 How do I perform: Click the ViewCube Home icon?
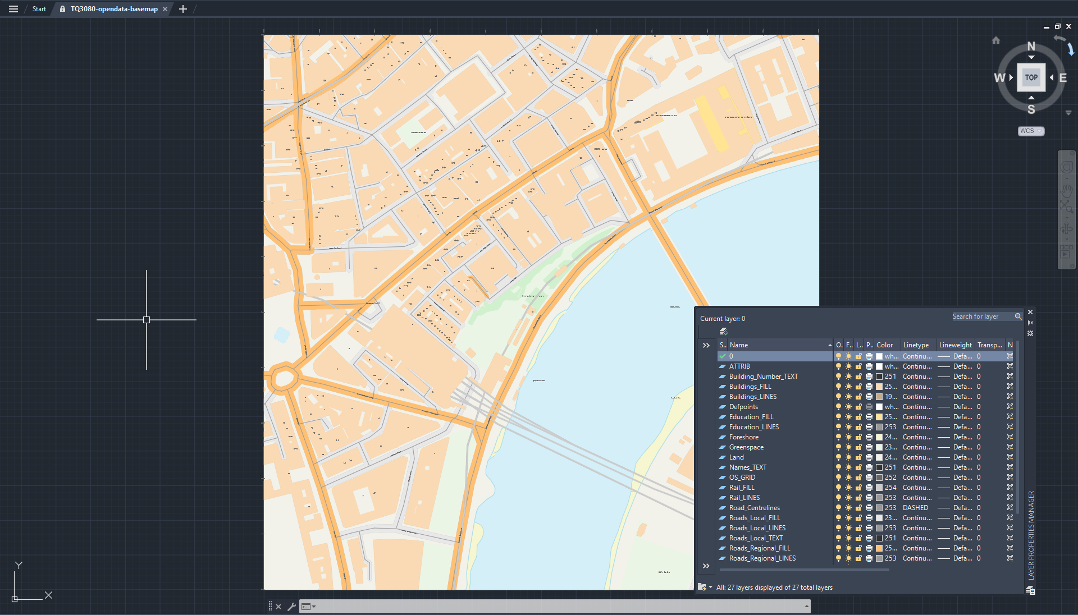[996, 40]
